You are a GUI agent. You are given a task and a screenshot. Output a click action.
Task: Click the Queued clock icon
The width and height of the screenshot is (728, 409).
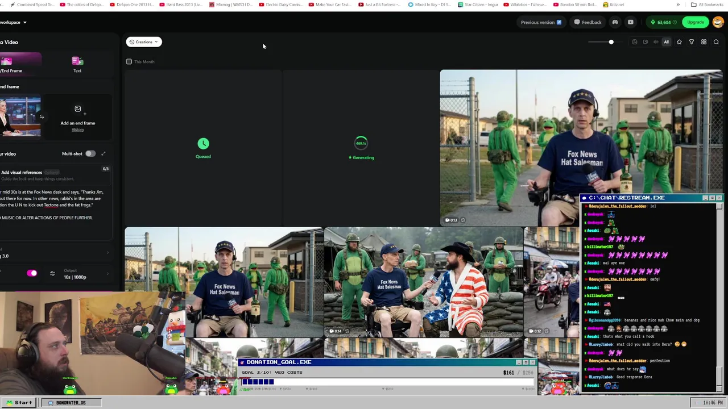(203, 144)
